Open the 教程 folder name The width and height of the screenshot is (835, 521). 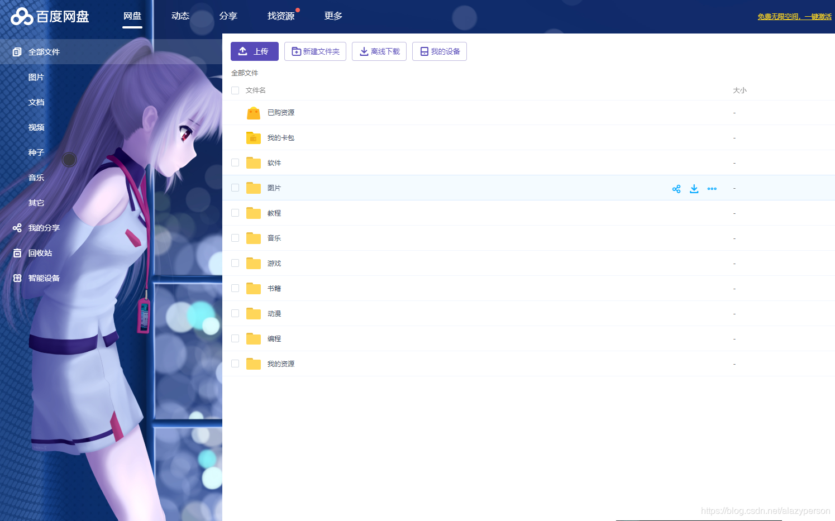(x=274, y=213)
